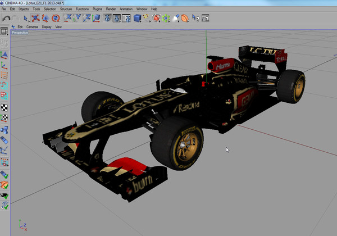Screen dimensions: 337x236
Task: Open the NURBS generator objects icon
Action: pyautogui.click(x=156, y=19)
